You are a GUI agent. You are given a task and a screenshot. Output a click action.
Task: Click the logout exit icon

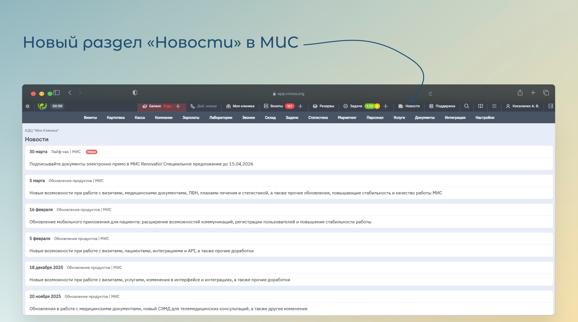click(551, 106)
